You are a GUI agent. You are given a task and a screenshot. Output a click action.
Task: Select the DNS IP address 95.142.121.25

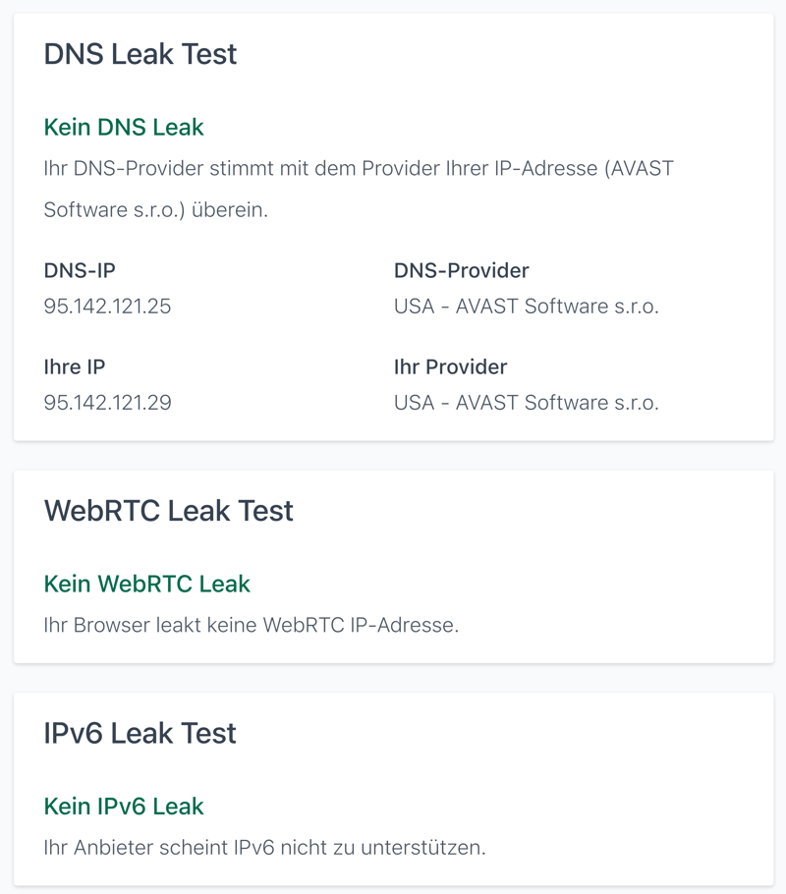click(x=107, y=307)
